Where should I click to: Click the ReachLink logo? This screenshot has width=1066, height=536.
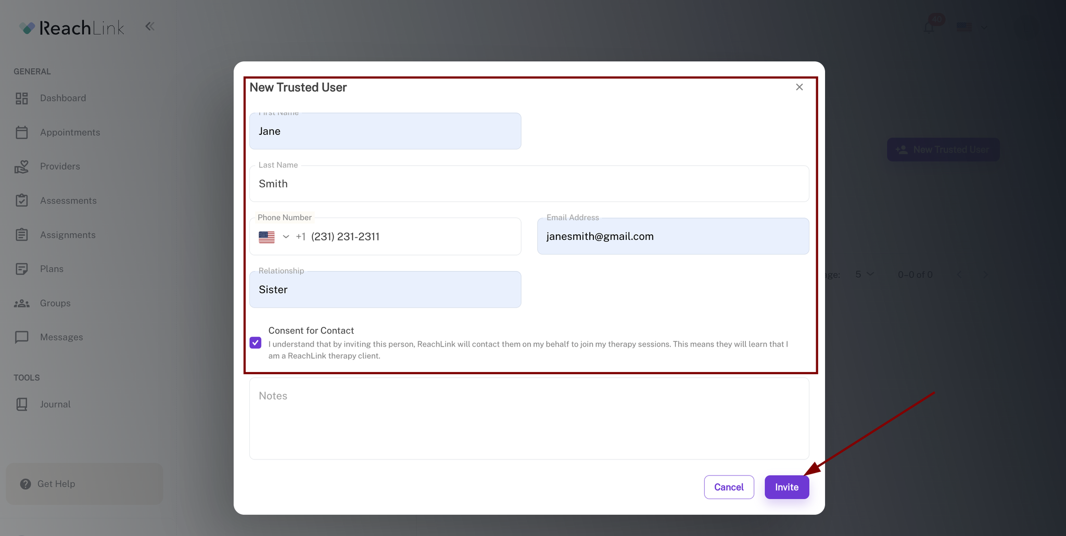coord(72,28)
